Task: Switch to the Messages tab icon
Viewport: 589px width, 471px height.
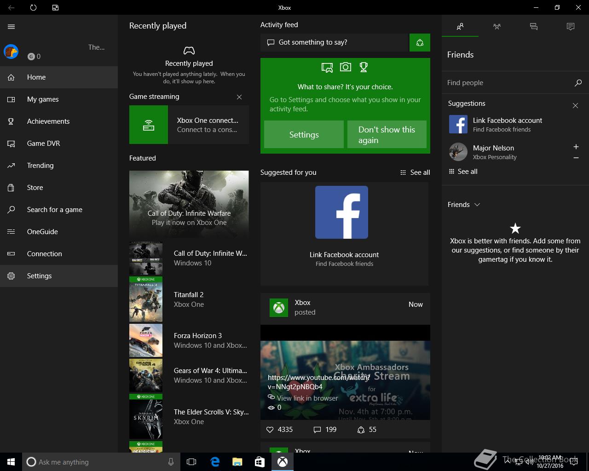Action: coord(534,27)
